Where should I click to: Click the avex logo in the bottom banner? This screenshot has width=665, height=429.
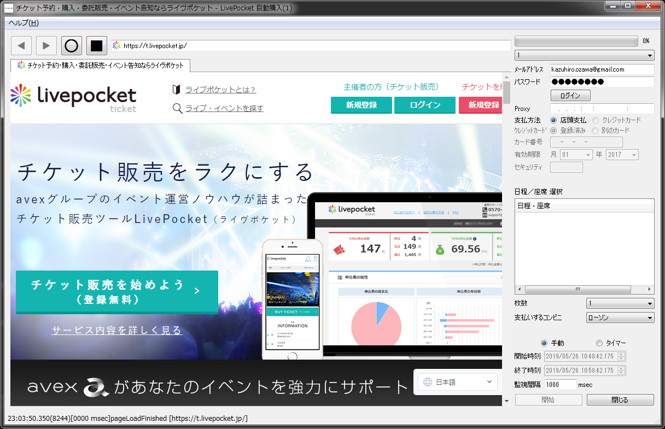(x=69, y=387)
